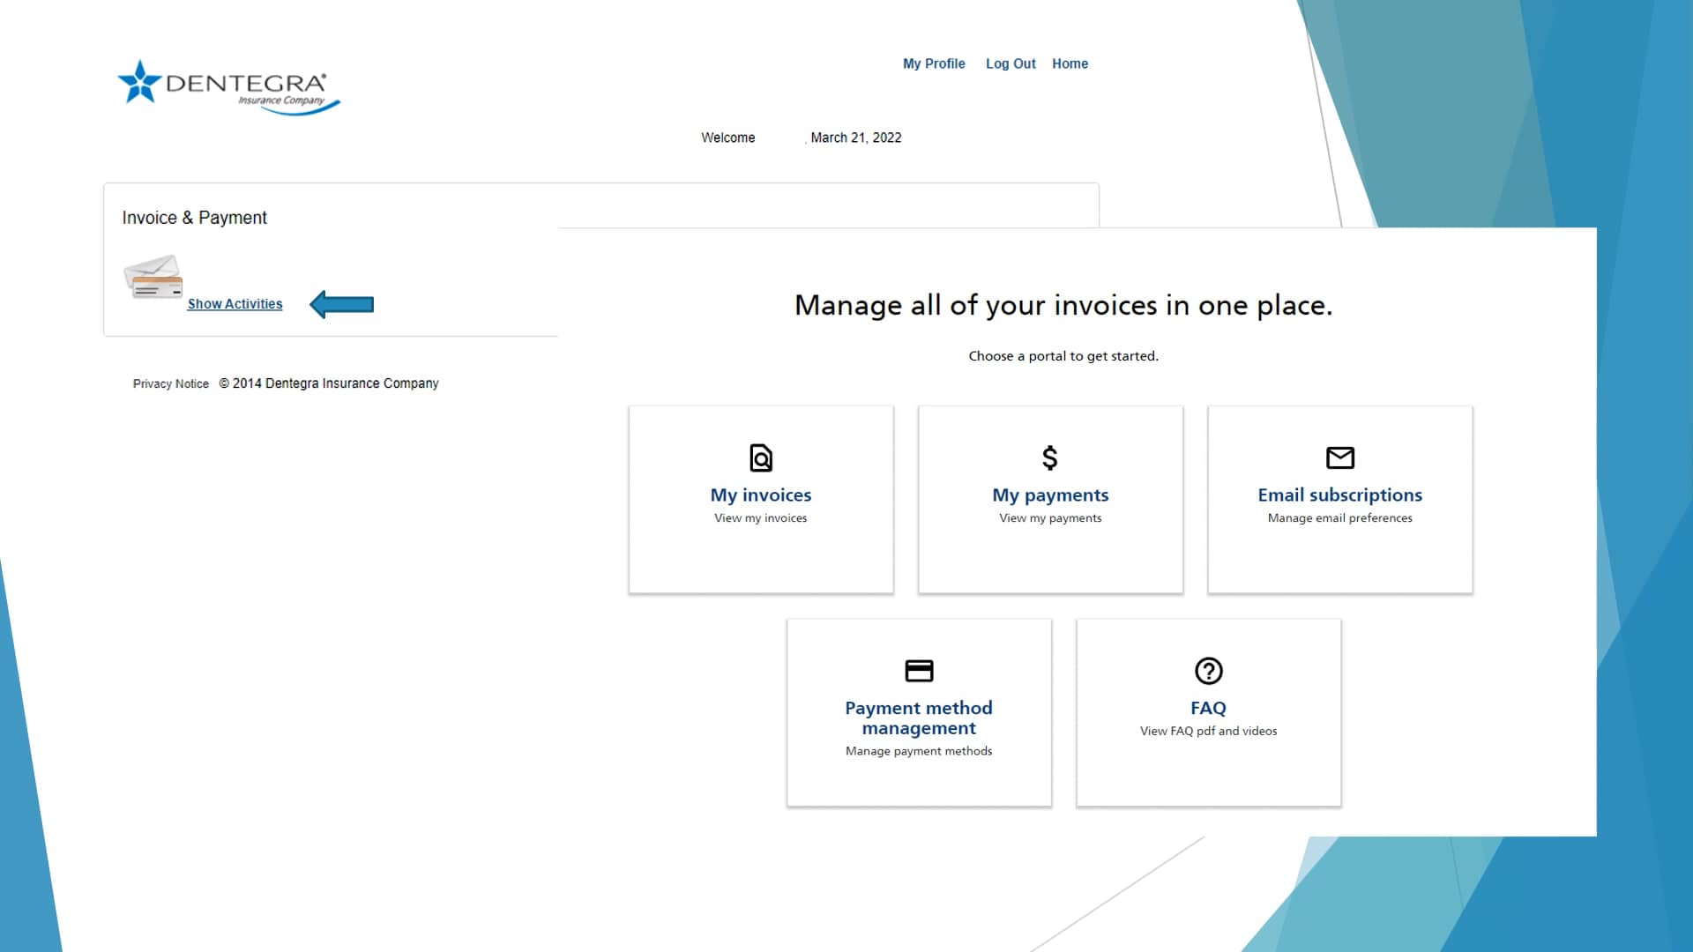
Task: Click the View my invoices description
Action: [760, 518]
